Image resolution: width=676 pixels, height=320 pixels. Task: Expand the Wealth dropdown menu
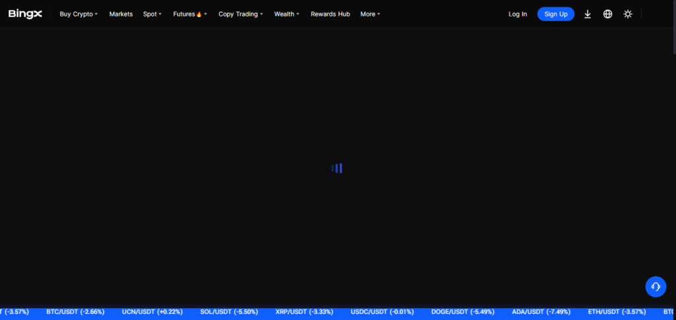[x=287, y=14]
